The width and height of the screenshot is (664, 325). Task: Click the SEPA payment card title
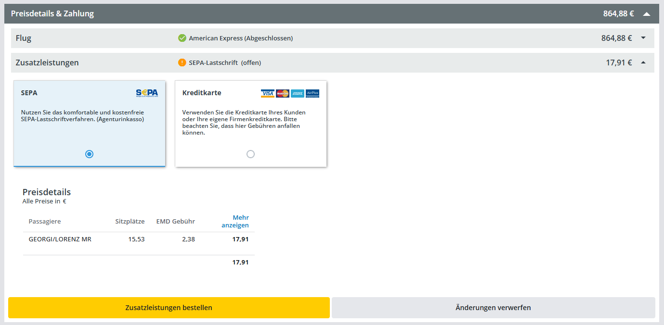(29, 93)
